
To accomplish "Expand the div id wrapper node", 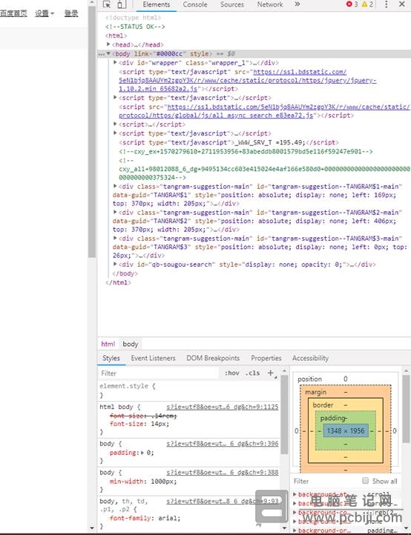I will [x=115, y=62].
